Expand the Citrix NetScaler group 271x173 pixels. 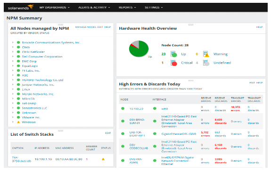13,52
